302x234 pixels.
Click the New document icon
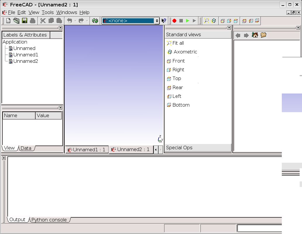click(x=8, y=21)
